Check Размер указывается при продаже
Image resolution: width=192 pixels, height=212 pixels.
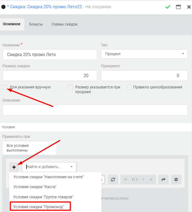70,87
